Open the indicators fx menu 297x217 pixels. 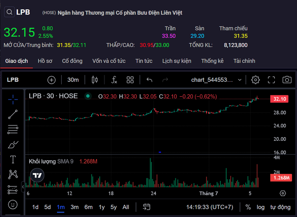click(114, 80)
